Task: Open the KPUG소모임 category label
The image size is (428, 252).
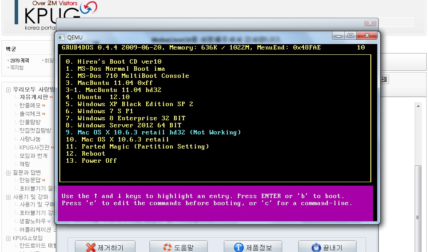Action: [x=28, y=238]
